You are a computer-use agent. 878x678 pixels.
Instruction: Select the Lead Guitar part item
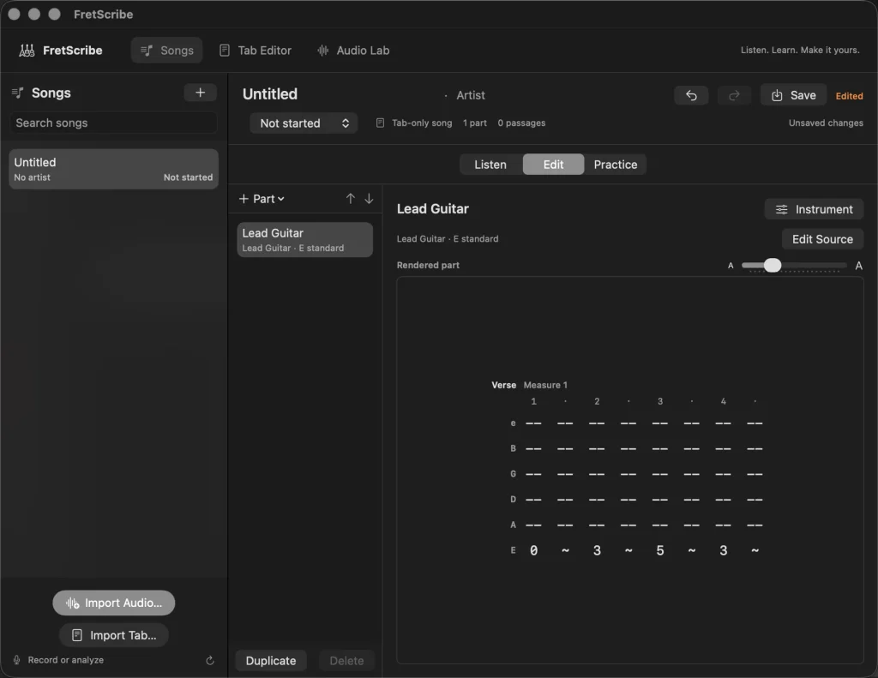(304, 240)
